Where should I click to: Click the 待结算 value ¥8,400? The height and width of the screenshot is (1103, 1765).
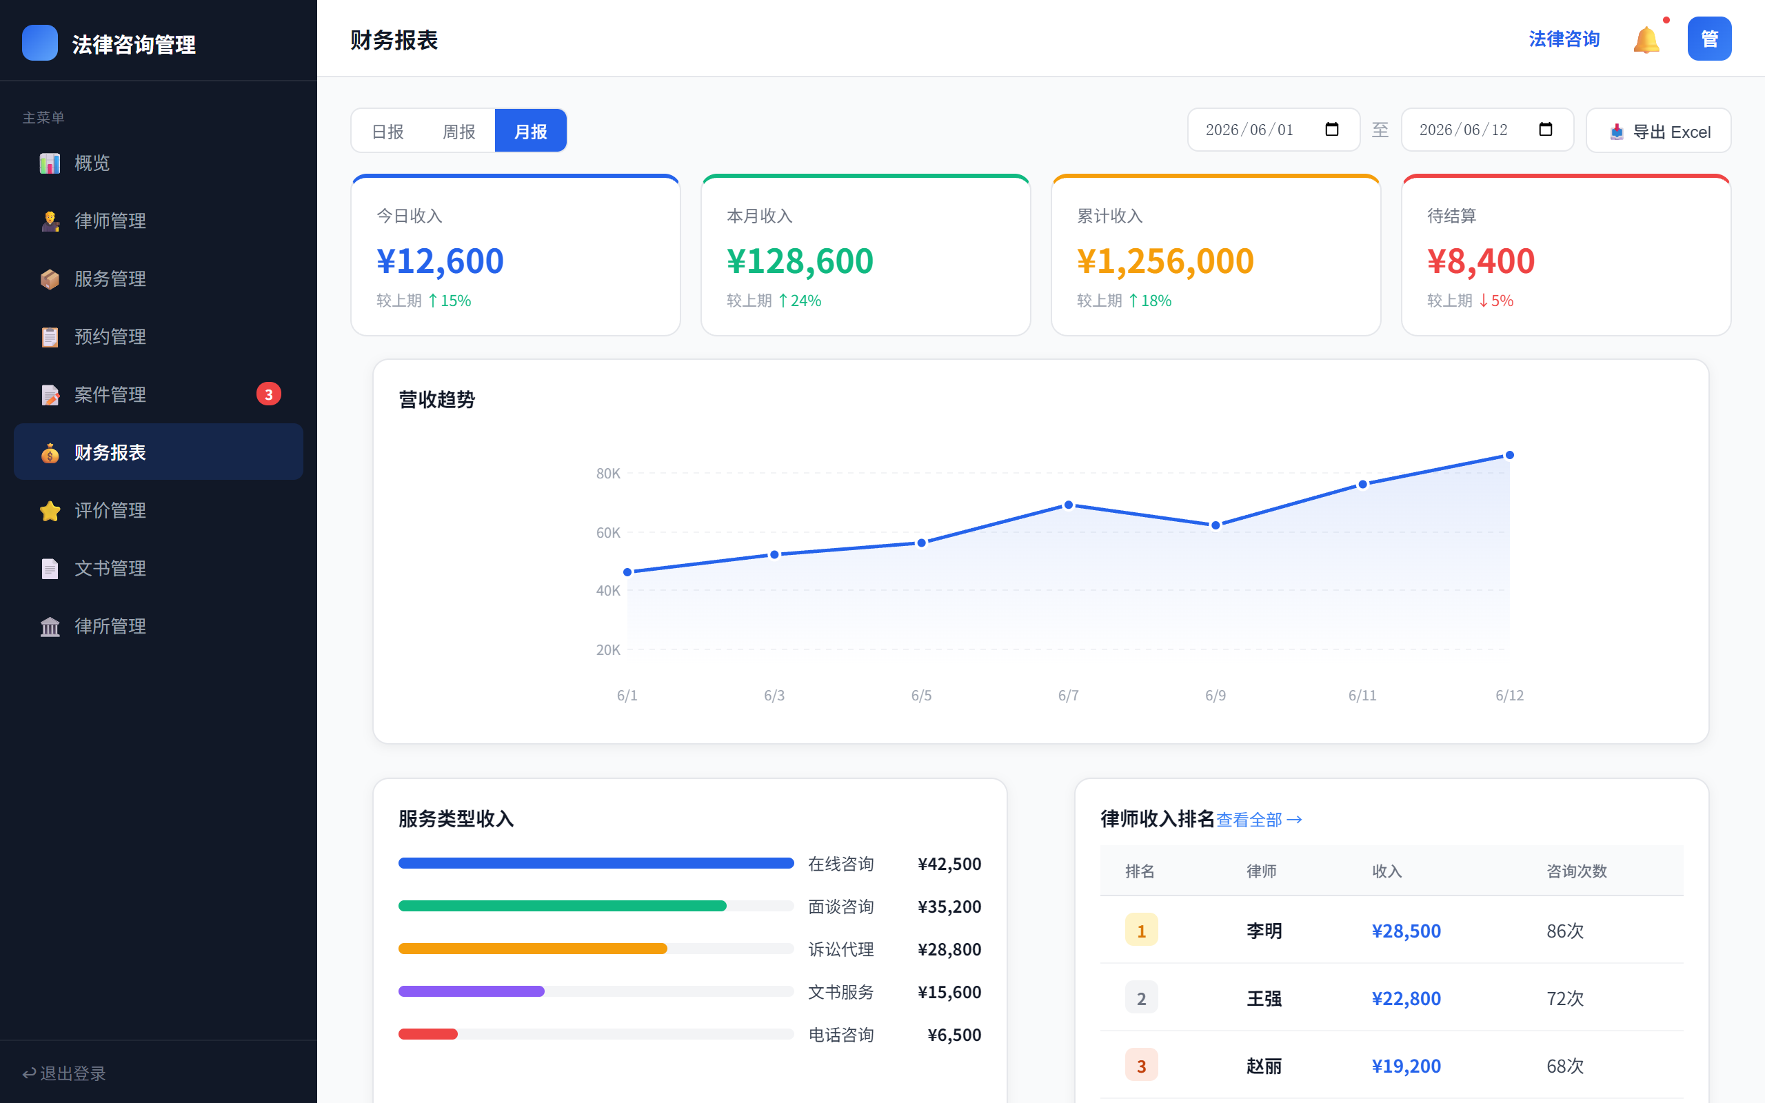[x=1481, y=261]
